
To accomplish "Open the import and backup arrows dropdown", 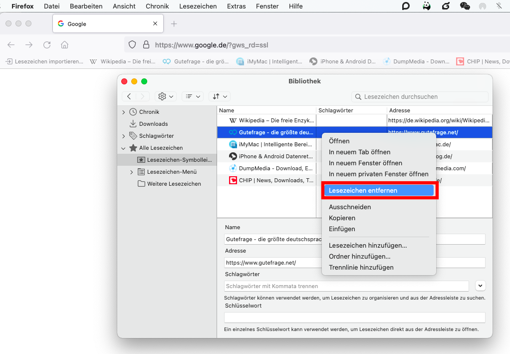I will coord(220,96).
